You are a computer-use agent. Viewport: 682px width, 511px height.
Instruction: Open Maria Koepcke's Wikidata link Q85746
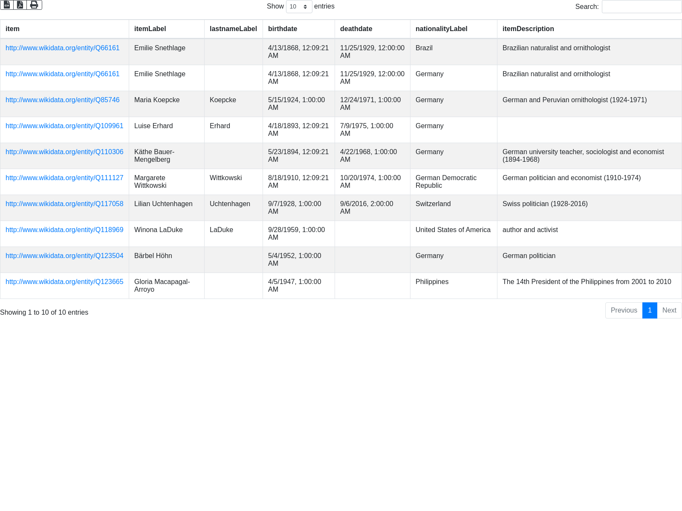(63, 100)
